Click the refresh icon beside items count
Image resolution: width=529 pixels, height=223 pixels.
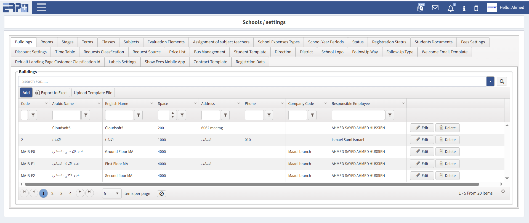(x=503, y=191)
